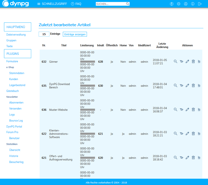Open the SCHNELLZUGRIFF menu
Viewport: 208px width, 185px height.
(x=52, y=4)
